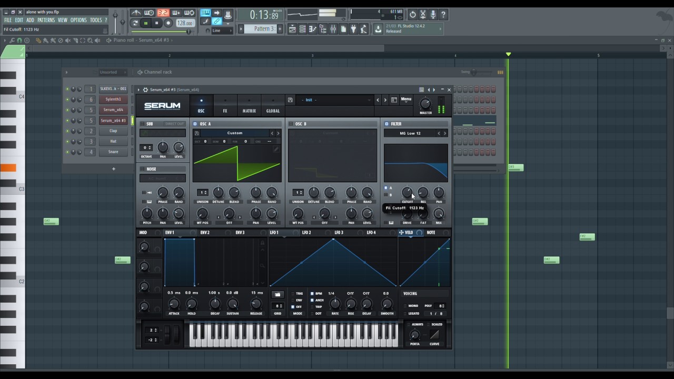This screenshot has height=379, width=674.
Task: Open the PATTERNS menu
Action: pos(46,20)
